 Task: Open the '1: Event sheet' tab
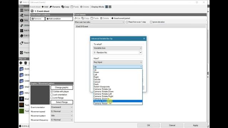coord(40,11)
